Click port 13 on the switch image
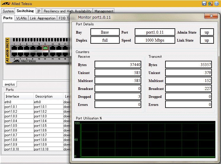The width and height of the screenshot is (221, 164). pyautogui.click(x=53, y=48)
